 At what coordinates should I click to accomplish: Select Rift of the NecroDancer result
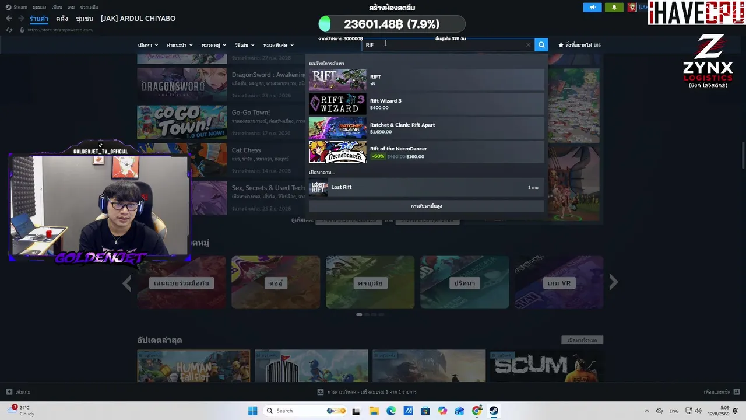(426, 152)
